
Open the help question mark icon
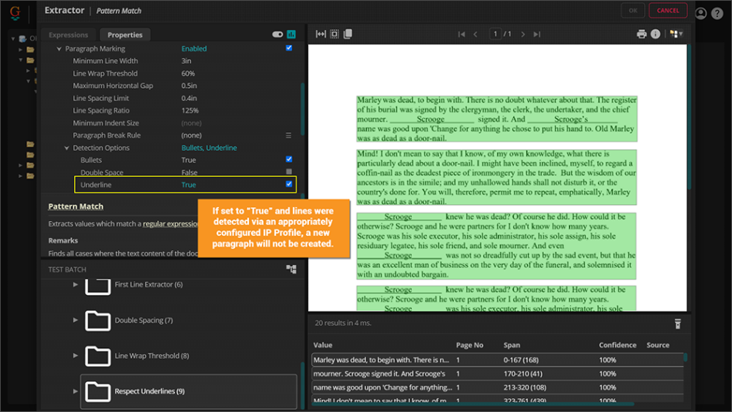pos(717,13)
